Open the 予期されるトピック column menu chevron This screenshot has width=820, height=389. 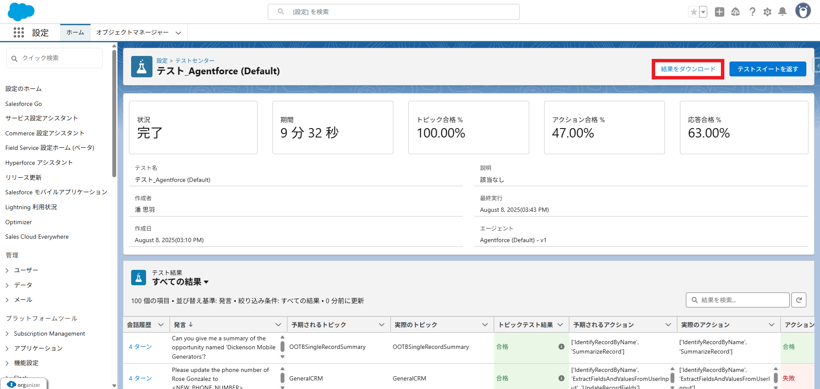coord(382,325)
